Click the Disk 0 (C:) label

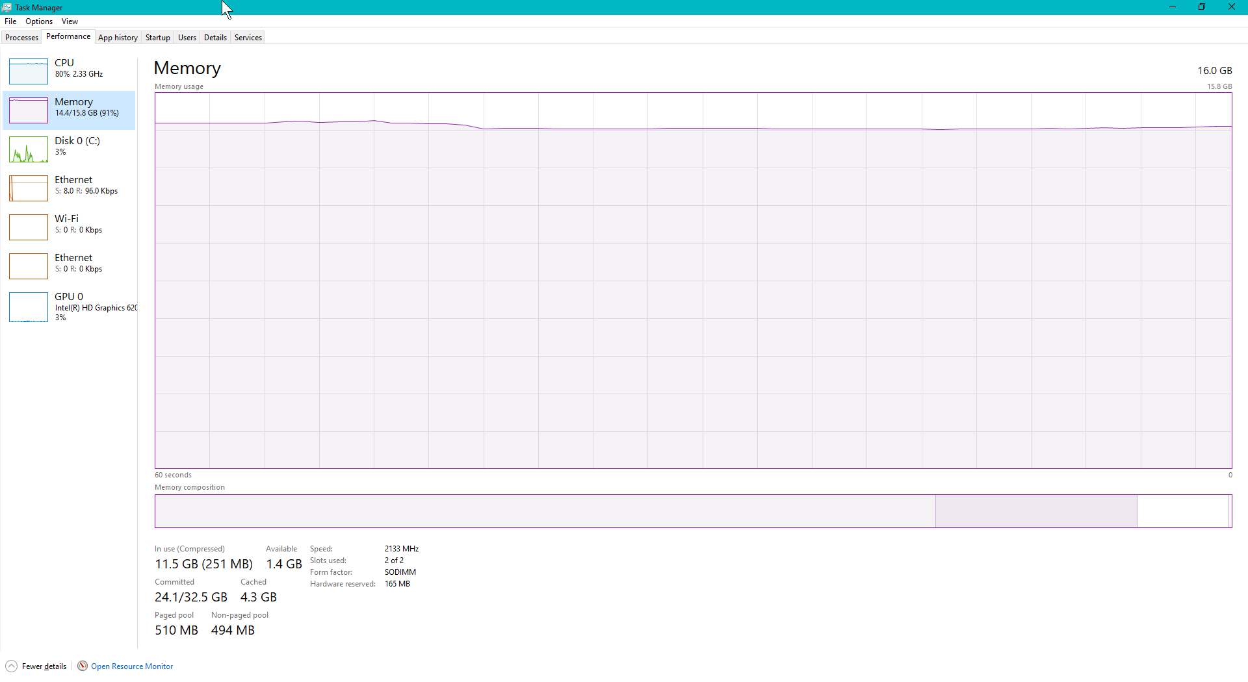click(x=77, y=141)
